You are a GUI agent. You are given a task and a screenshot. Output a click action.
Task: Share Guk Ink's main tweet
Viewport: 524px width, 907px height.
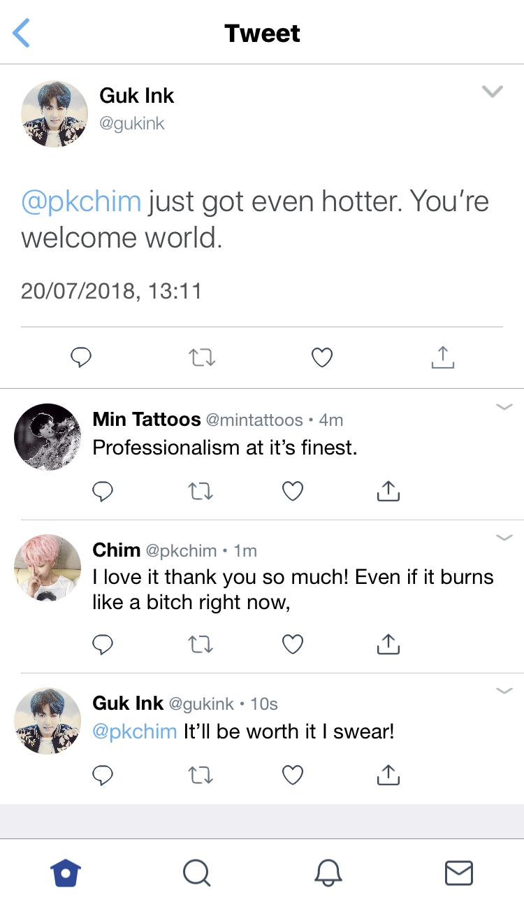(x=442, y=358)
